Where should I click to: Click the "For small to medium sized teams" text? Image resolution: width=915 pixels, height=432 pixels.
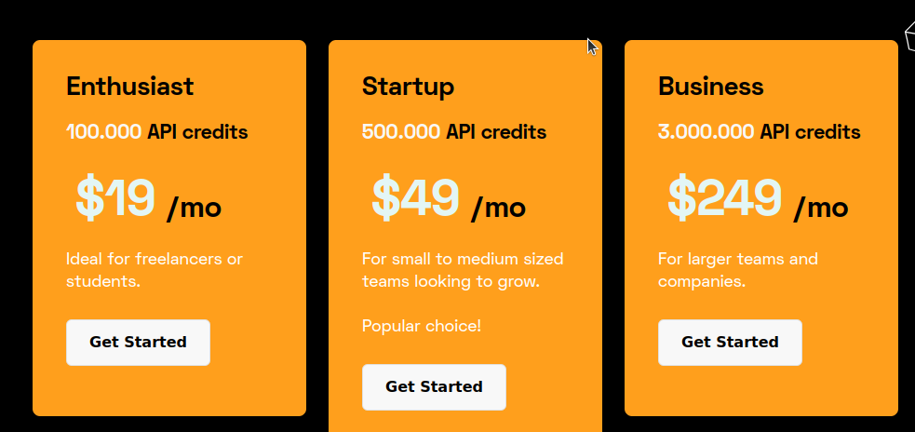(x=462, y=269)
